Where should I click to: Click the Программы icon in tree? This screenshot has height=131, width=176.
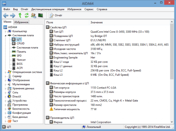pyautogui.click(x=10, y=105)
